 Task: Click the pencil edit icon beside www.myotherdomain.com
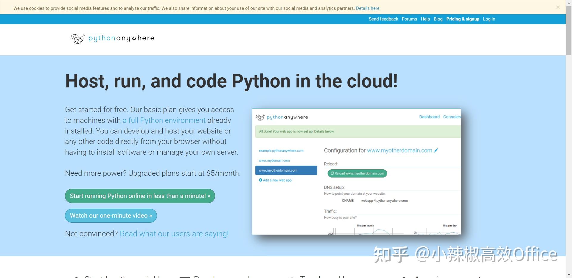(436, 150)
